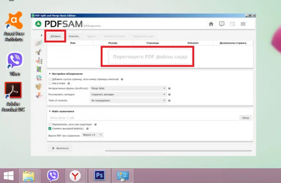Open the Merge module (chain link icon)
Viewport: 281px width, 183px height.
click(39, 43)
